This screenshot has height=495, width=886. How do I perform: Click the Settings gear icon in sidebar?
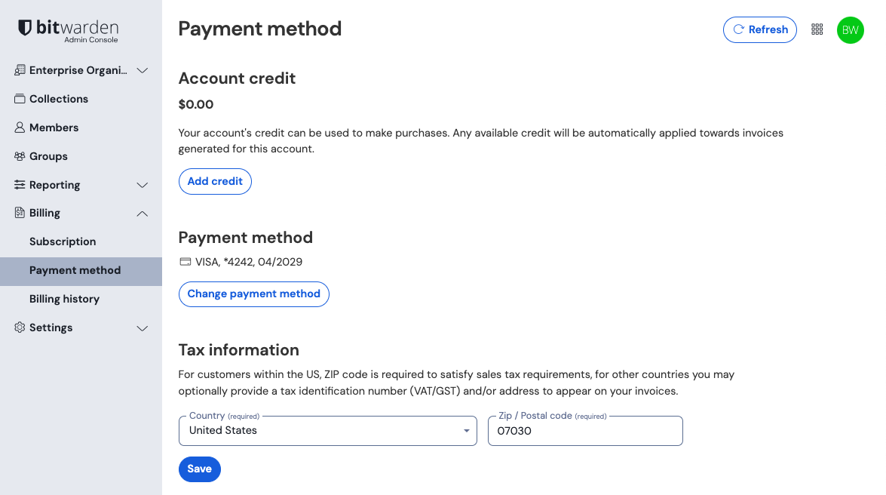[x=20, y=327]
